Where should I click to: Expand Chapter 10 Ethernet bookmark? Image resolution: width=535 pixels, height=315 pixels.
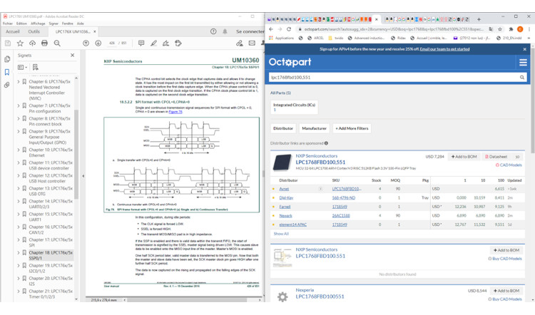click(19, 150)
